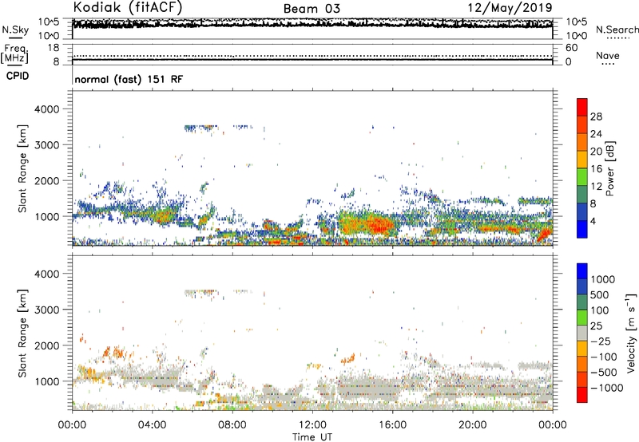
Task: Click the '28' power colorbar value
Action: pyautogui.click(x=596, y=116)
